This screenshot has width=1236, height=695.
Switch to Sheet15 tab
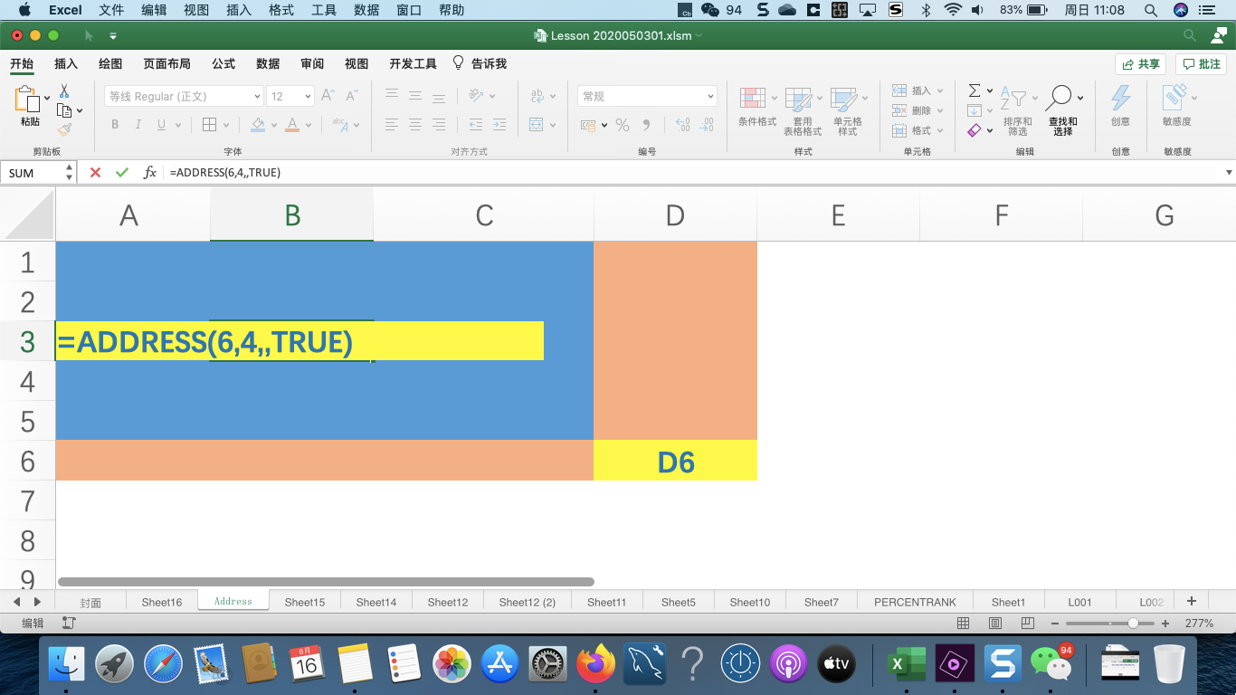[305, 602]
